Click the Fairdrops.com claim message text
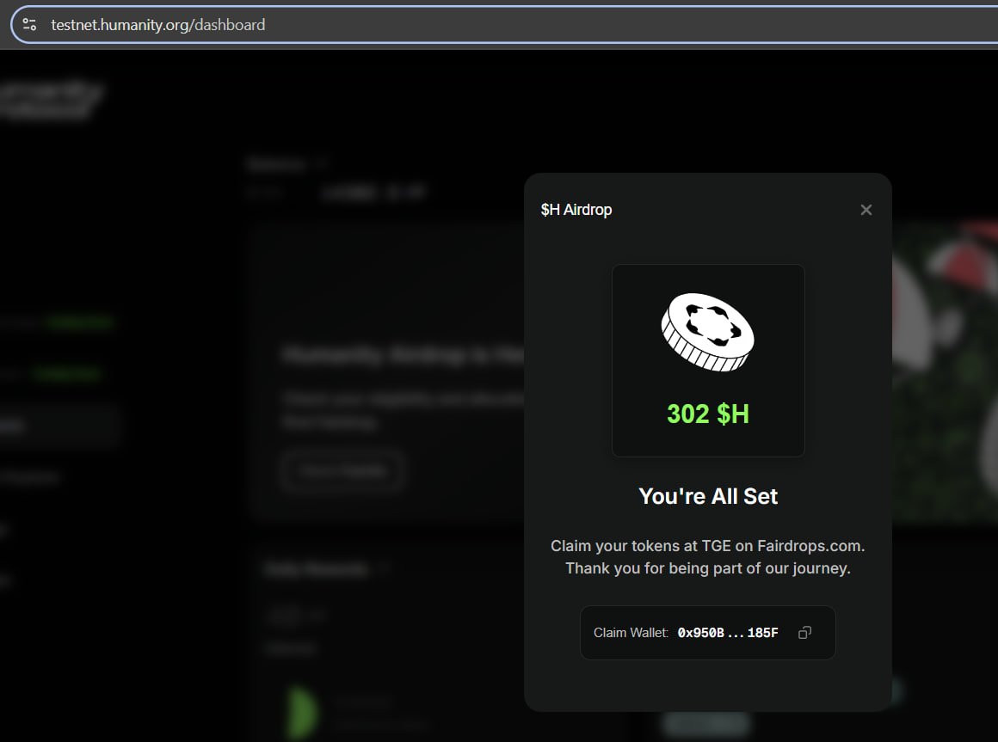Screen dimensions: 998x742 pos(708,546)
